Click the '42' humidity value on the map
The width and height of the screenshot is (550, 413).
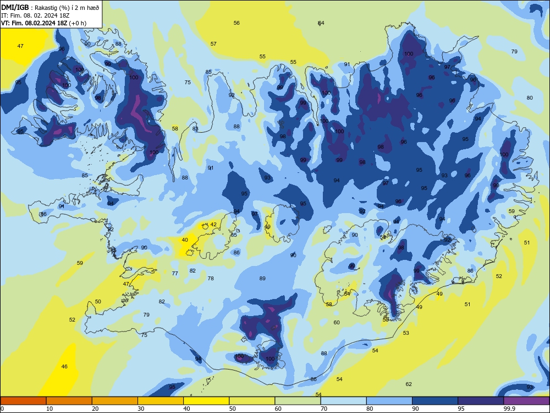point(213,225)
